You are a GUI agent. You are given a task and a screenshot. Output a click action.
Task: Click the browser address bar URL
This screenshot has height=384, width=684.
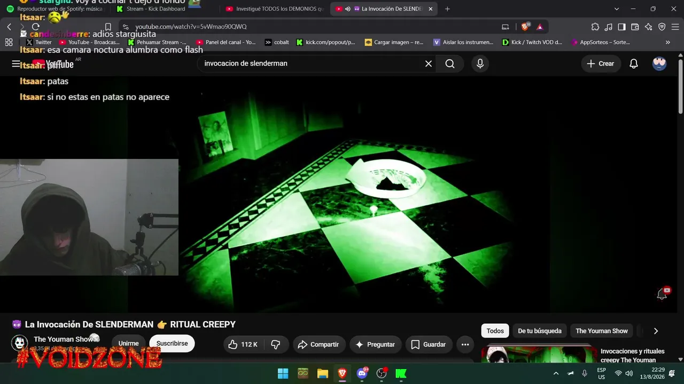191,27
